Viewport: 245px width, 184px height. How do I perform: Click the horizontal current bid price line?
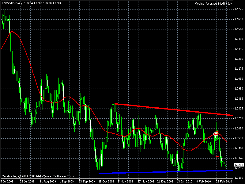117,165
